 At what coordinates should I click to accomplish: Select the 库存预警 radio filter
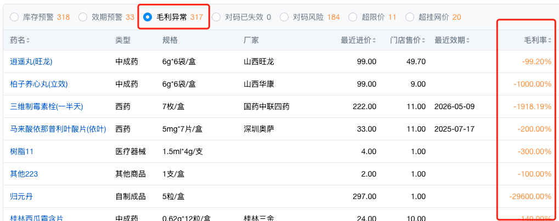[x=14, y=17]
